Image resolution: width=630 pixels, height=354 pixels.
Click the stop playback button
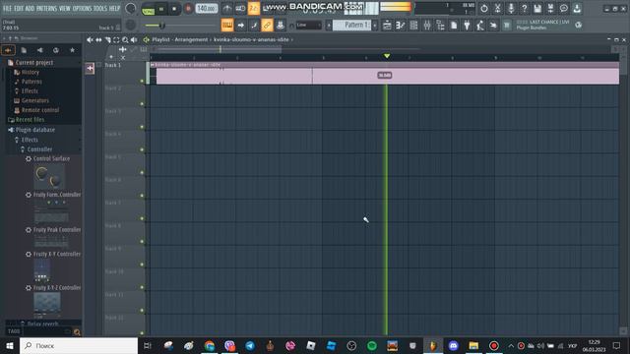pos(174,9)
